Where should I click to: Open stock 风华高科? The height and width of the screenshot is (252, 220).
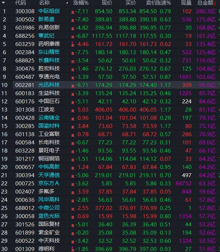coord(49,200)
